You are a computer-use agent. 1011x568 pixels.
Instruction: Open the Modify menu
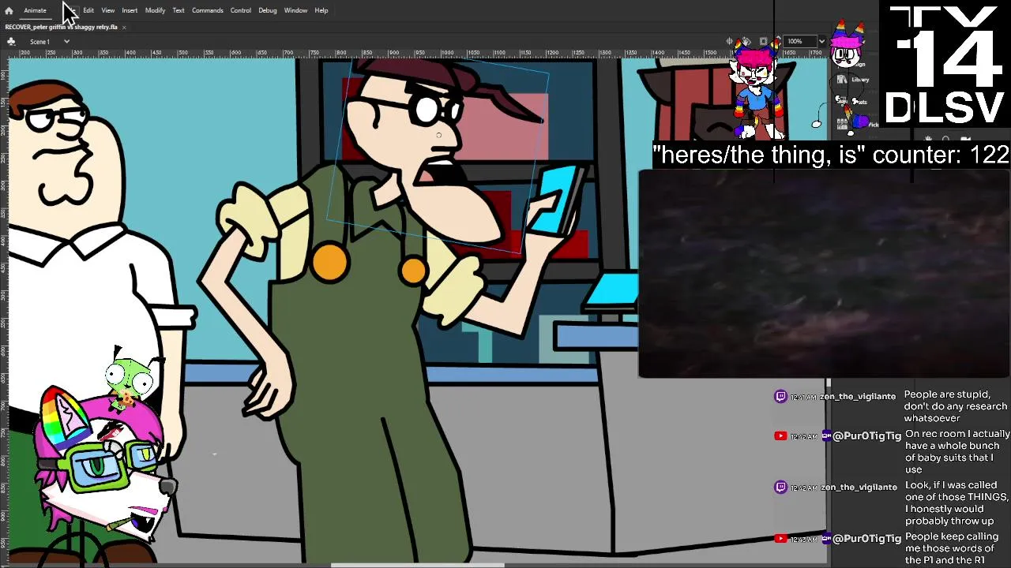point(155,10)
